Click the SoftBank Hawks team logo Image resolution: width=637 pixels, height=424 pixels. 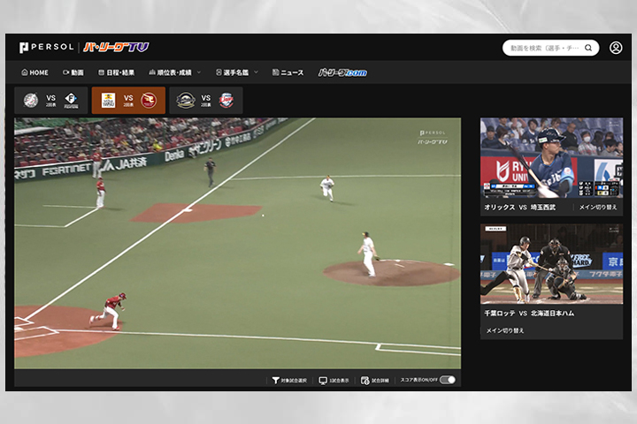pos(108,100)
